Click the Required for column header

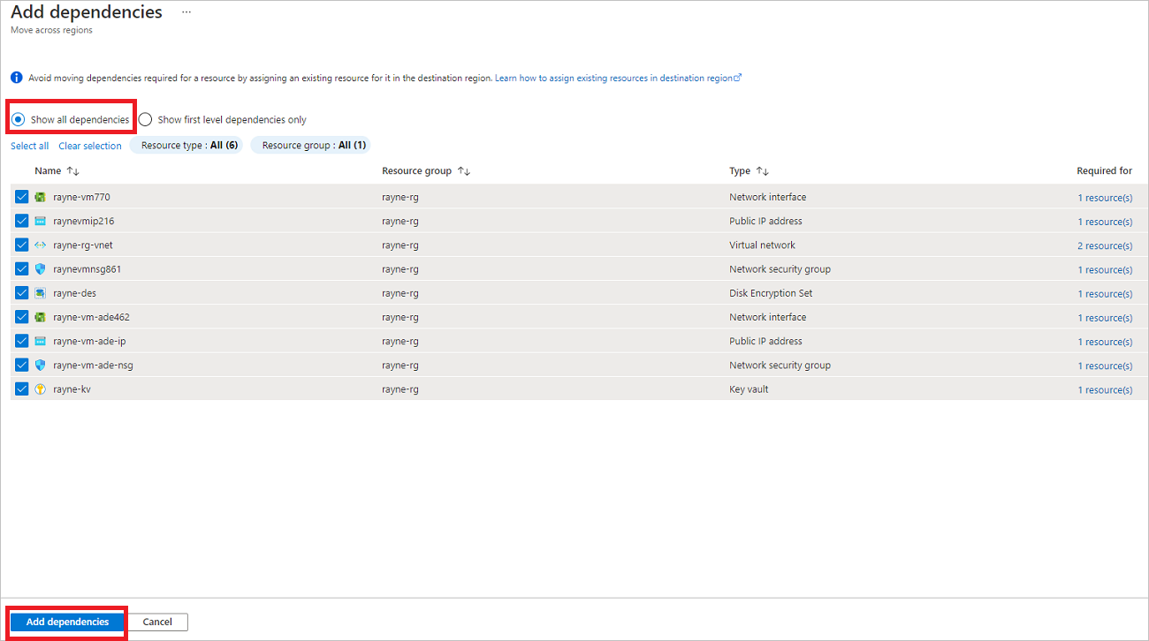[1104, 170]
